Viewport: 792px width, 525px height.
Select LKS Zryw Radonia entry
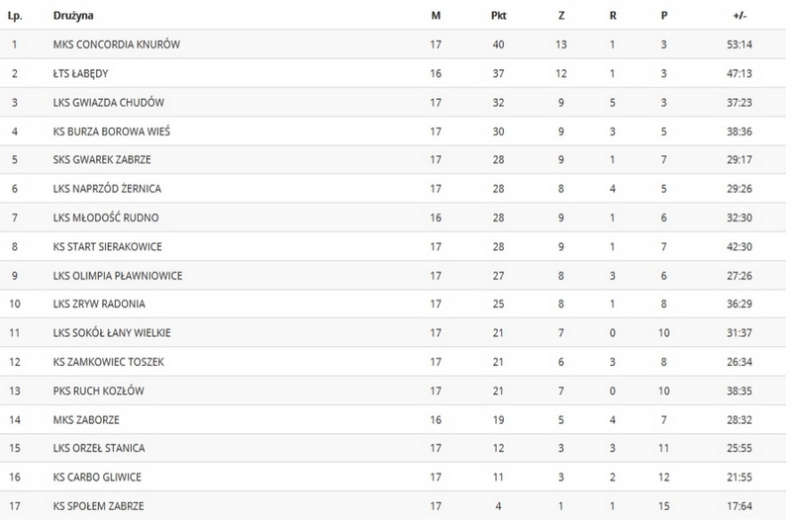97,305
